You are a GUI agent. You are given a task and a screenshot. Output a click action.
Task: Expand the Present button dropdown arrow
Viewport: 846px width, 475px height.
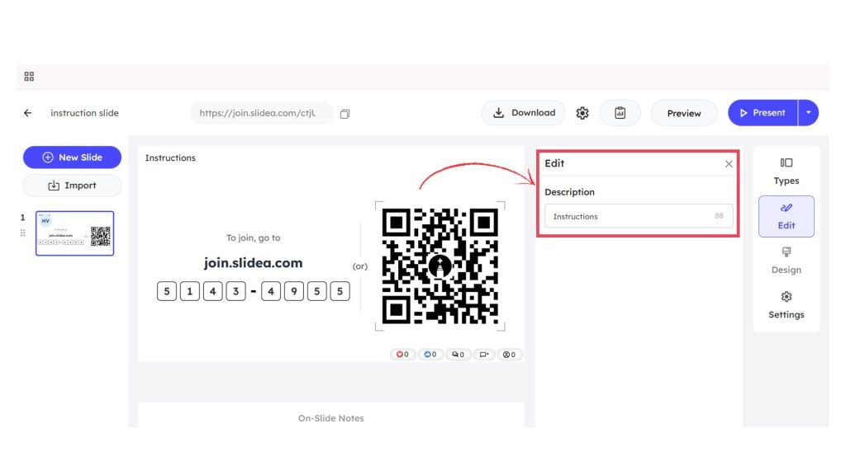tap(808, 113)
